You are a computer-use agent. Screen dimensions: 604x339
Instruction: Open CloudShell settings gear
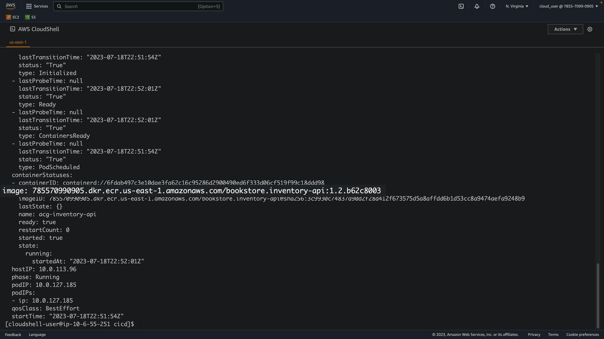[x=590, y=29]
